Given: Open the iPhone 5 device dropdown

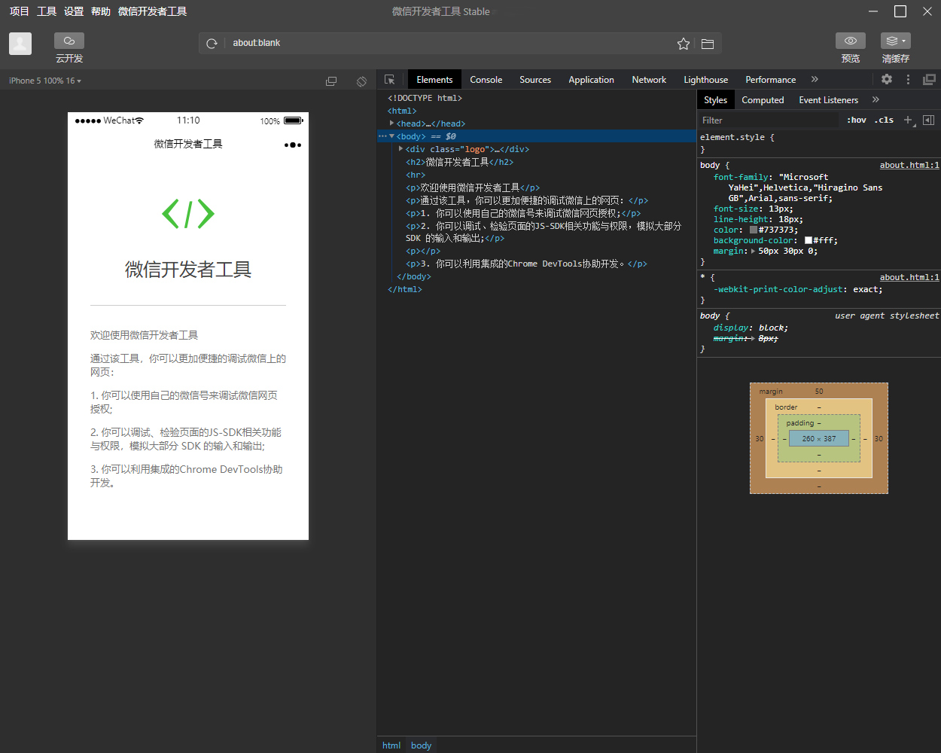Looking at the screenshot, I should coord(45,81).
